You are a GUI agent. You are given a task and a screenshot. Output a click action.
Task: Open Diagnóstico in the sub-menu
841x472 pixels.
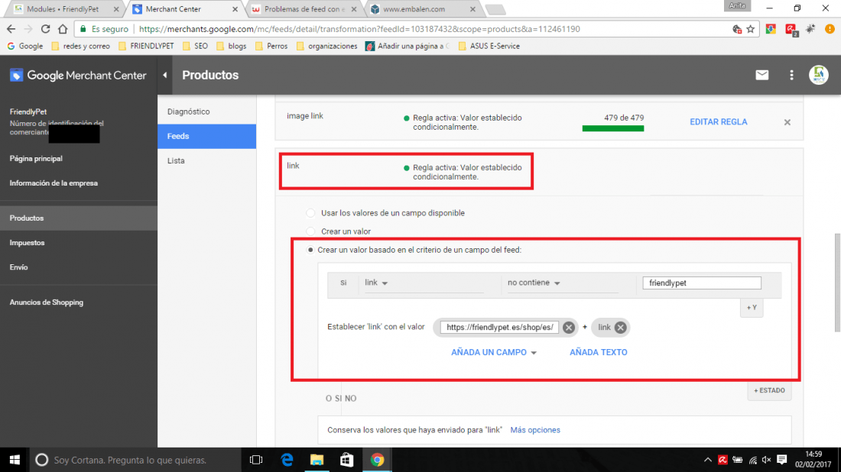click(207, 112)
